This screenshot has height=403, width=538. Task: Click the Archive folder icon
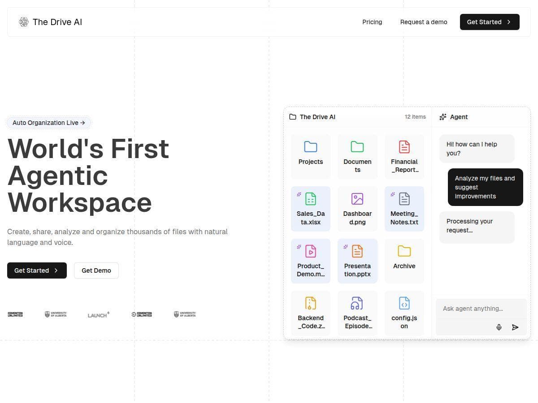click(404, 251)
